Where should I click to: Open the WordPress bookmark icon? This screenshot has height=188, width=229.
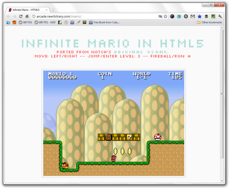pos(66,22)
